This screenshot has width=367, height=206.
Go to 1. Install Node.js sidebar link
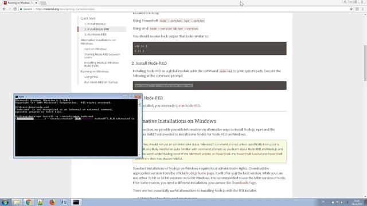click(x=95, y=23)
